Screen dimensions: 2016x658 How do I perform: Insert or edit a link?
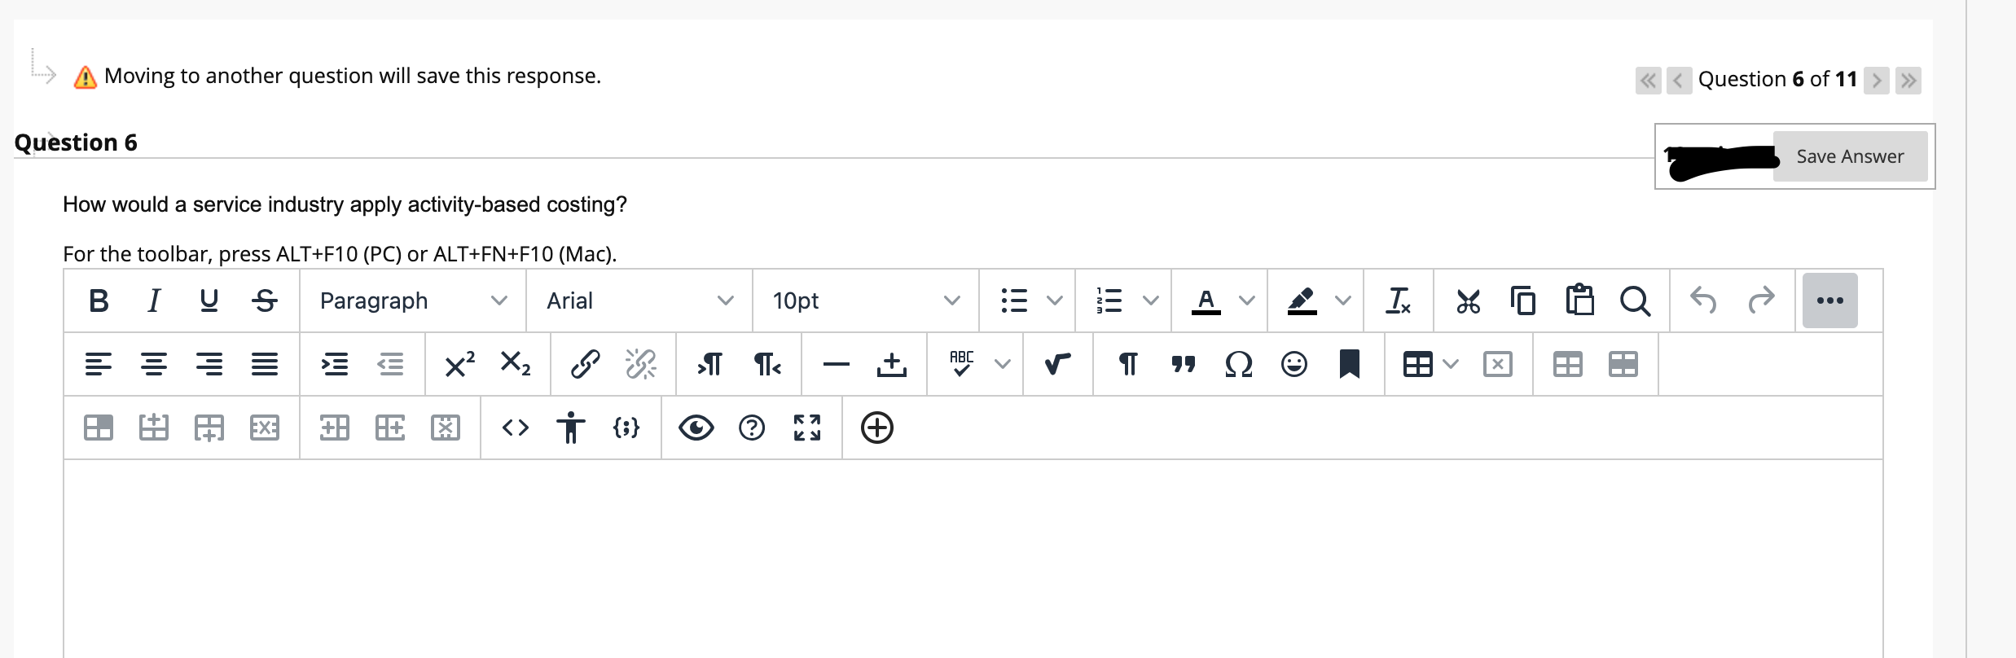(x=586, y=364)
